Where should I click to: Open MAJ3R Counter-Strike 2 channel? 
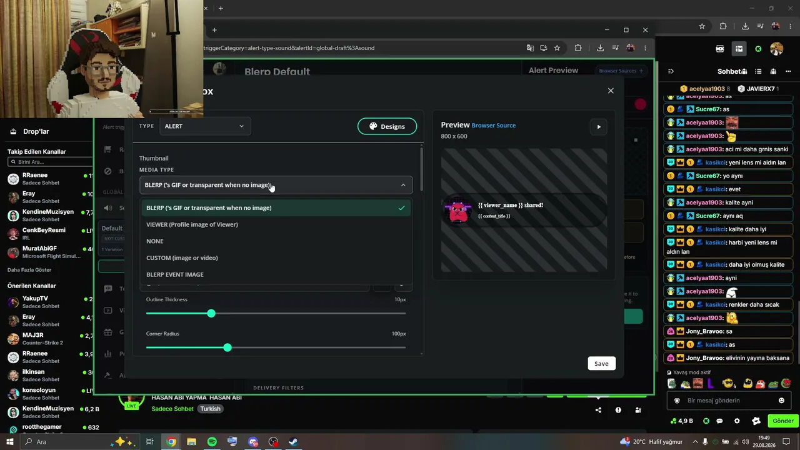coord(50,339)
